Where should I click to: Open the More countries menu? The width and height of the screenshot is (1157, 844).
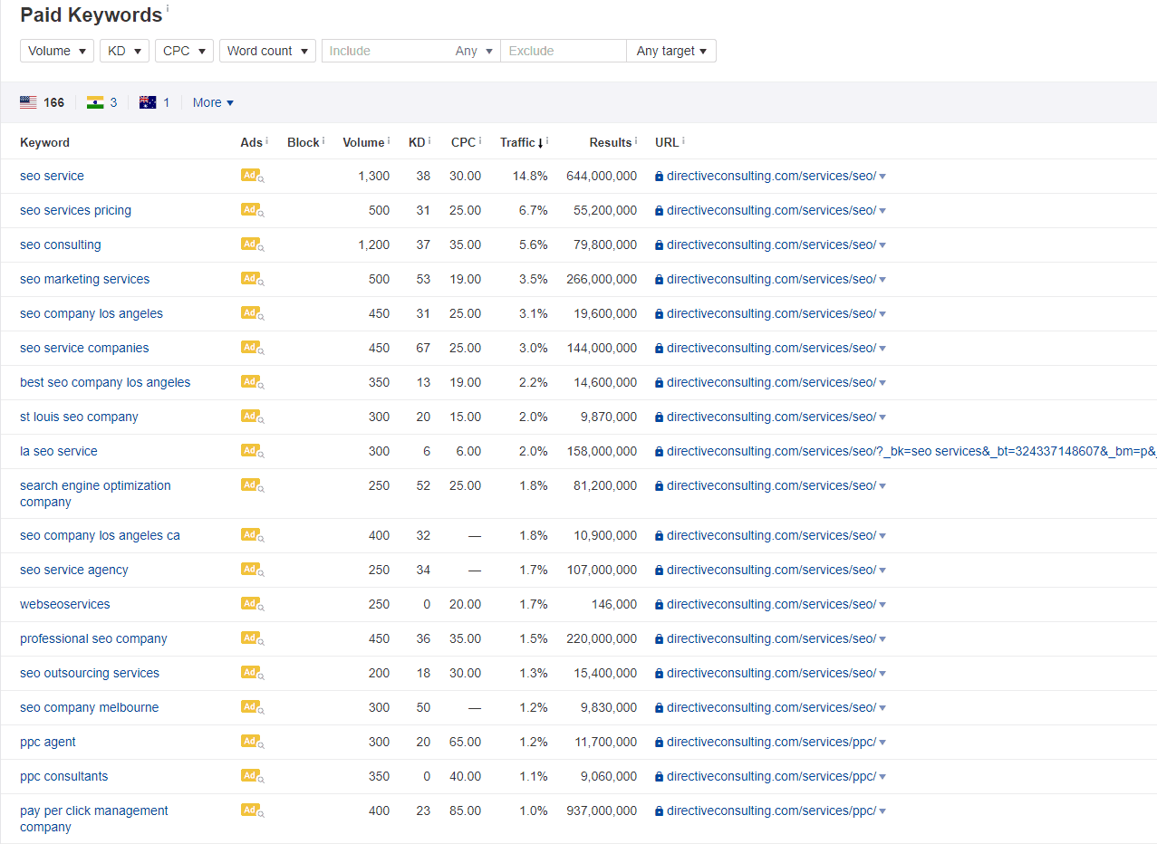212,101
